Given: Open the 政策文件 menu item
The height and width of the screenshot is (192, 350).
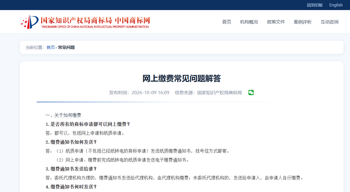Looking at the screenshot, I should (276, 22).
